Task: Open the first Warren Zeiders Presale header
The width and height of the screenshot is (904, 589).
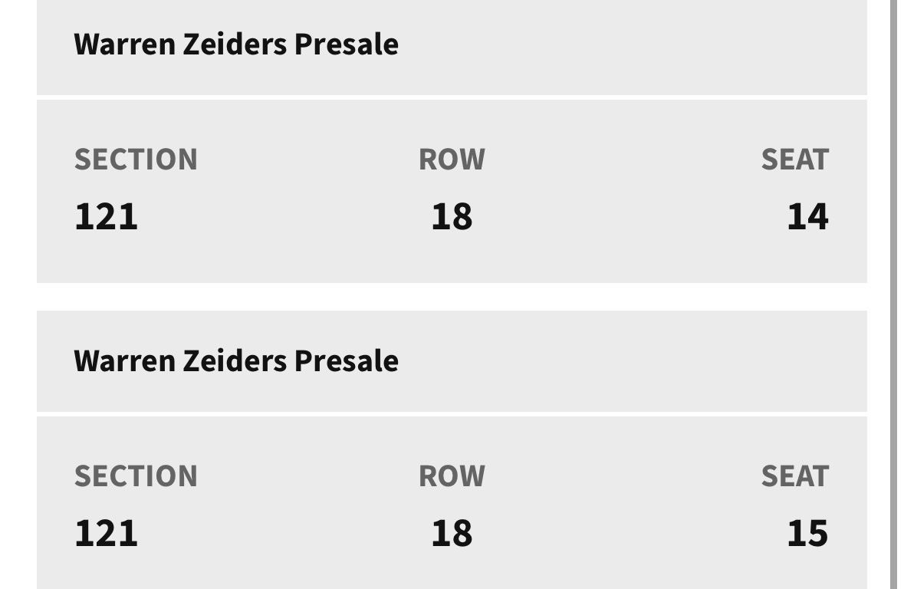Action: point(235,44)
